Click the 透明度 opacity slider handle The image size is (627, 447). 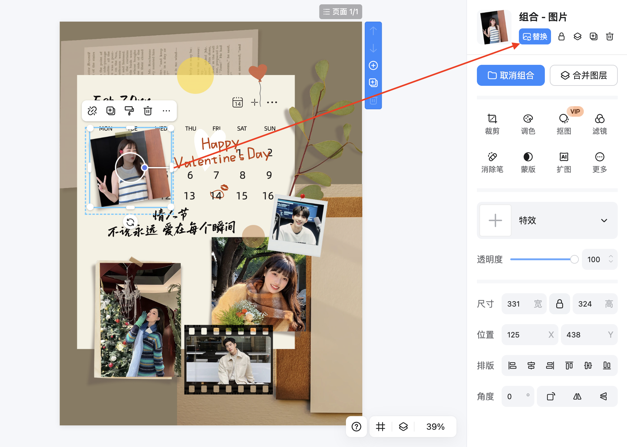(574, 259)
